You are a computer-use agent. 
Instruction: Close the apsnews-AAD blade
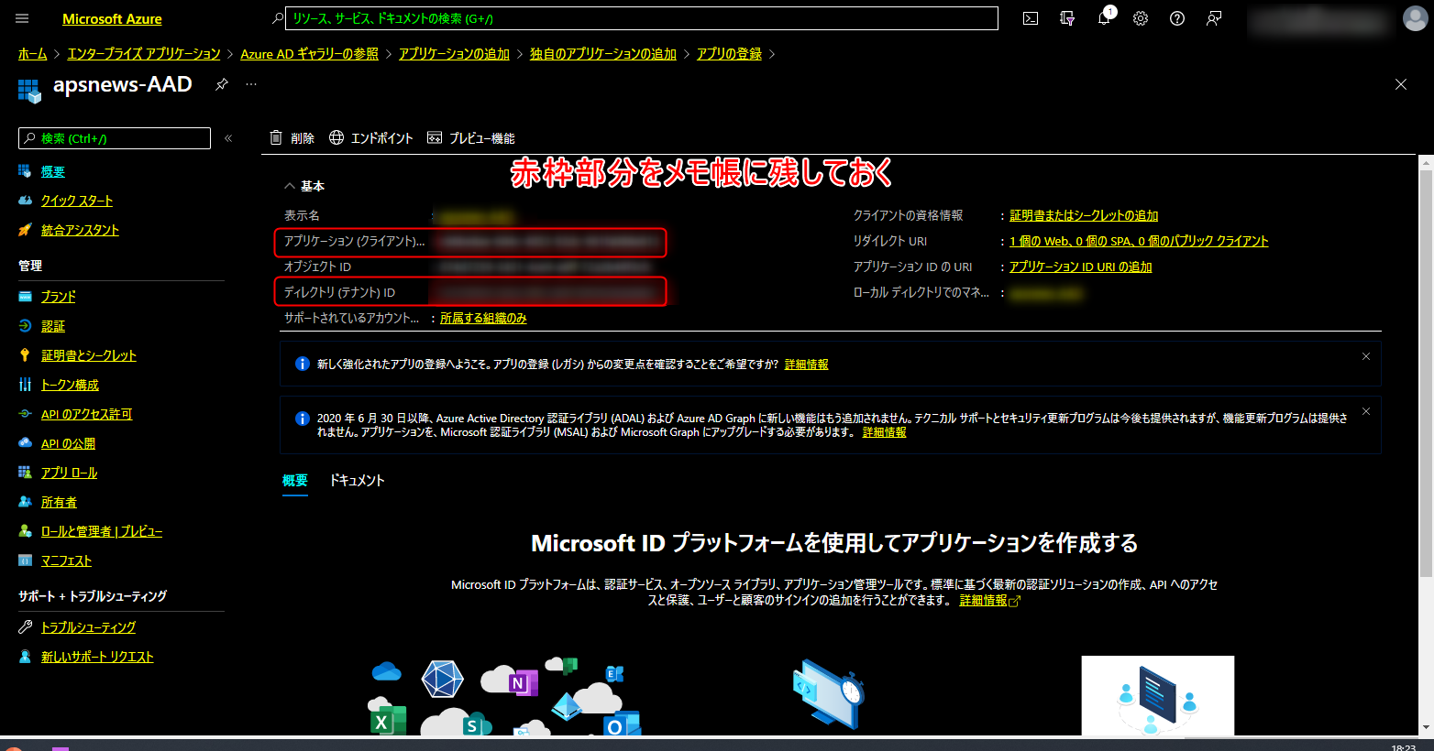click(1401, 84)
